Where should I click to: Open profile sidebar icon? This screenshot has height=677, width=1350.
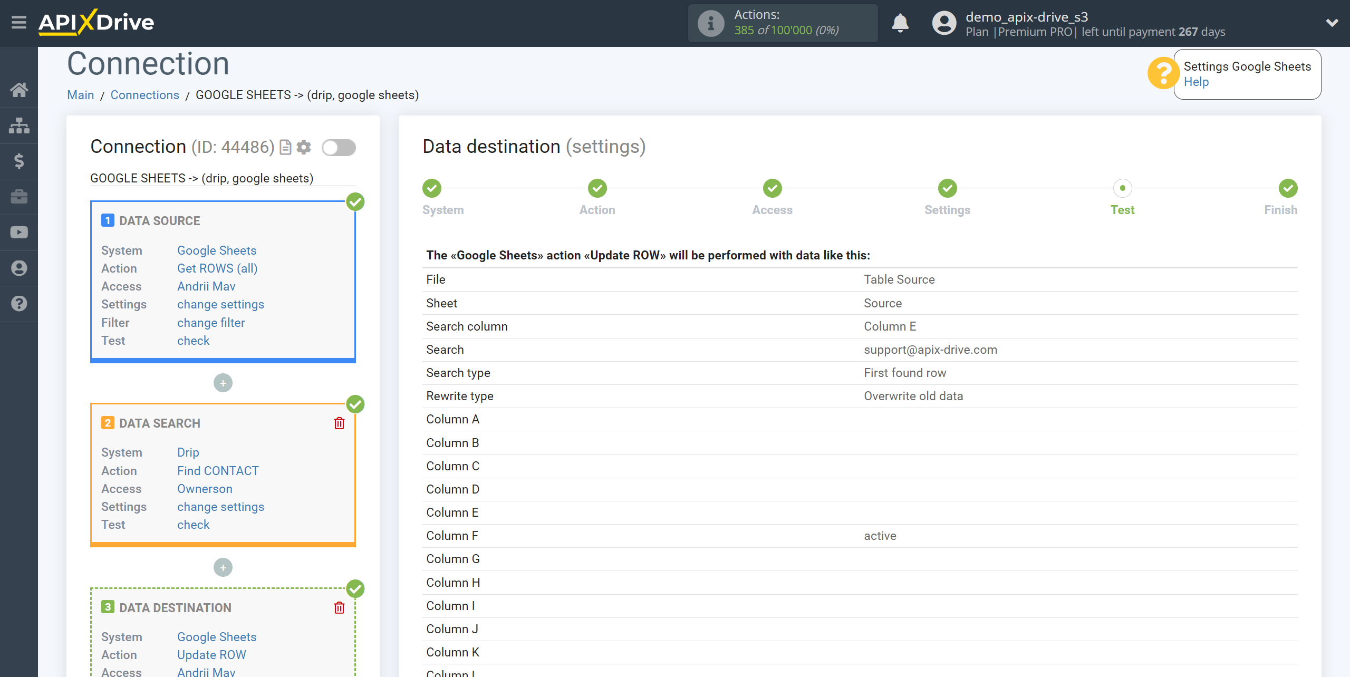tap(19, 268)
